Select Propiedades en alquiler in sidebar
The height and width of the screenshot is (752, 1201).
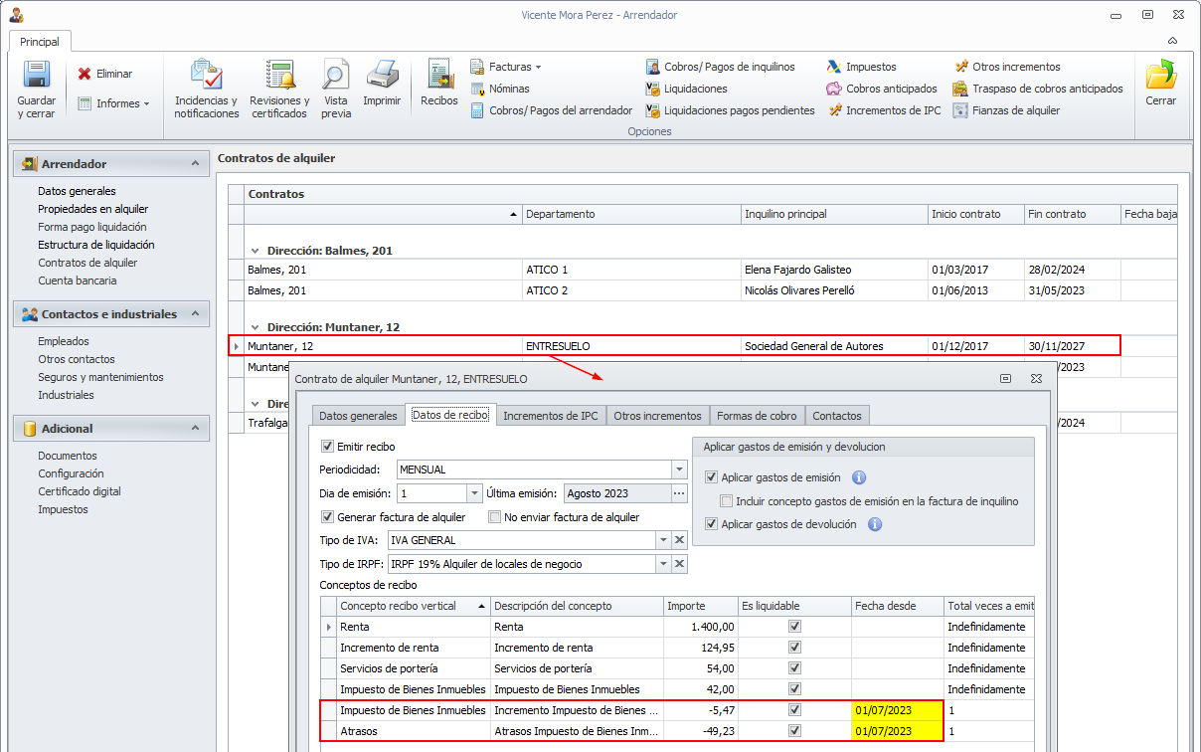(92, 209)
